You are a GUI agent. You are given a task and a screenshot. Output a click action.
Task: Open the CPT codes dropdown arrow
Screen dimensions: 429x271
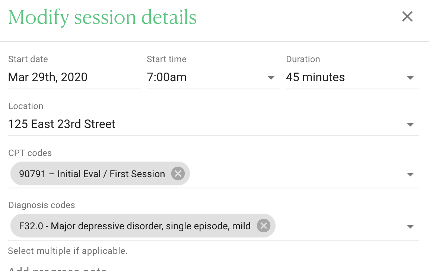[x=410, y=175]
